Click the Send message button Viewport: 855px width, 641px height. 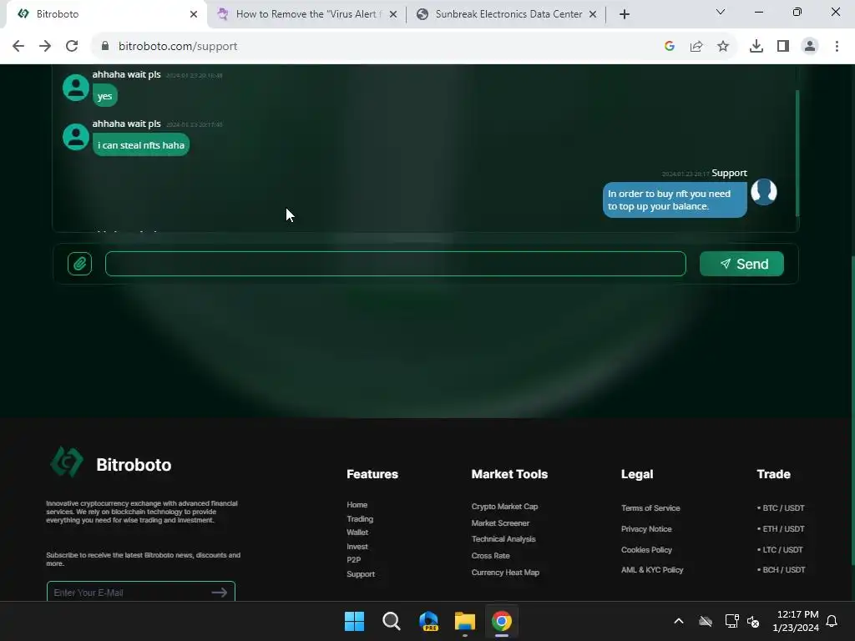(x=741, y=264)
